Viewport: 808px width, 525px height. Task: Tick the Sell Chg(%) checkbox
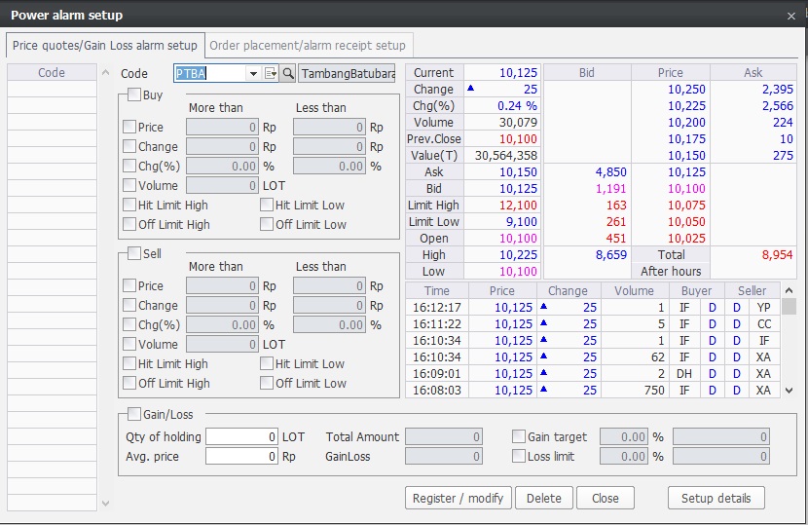[x=129, y=325]
